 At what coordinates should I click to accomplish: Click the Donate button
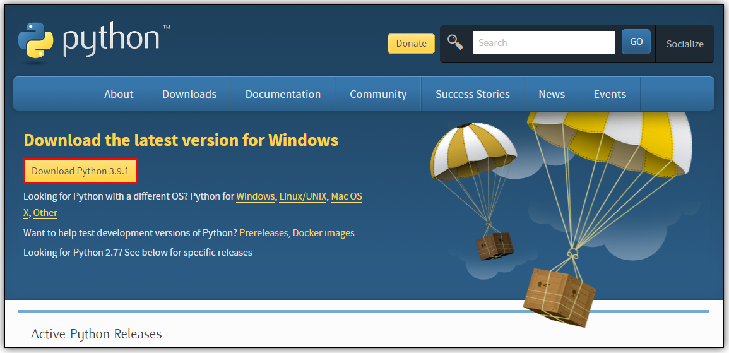point(411,43)
